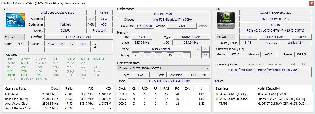Viewport: 315px width, 114px height.
Task: Click the Legacy Boot indicator
Action: tap(255, 64)
